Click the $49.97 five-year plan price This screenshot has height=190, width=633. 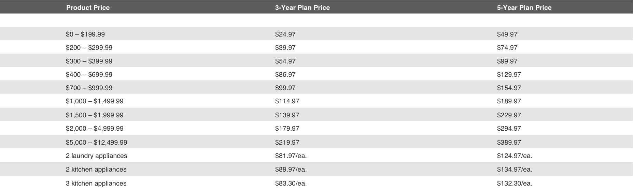[x=507, y=34]
